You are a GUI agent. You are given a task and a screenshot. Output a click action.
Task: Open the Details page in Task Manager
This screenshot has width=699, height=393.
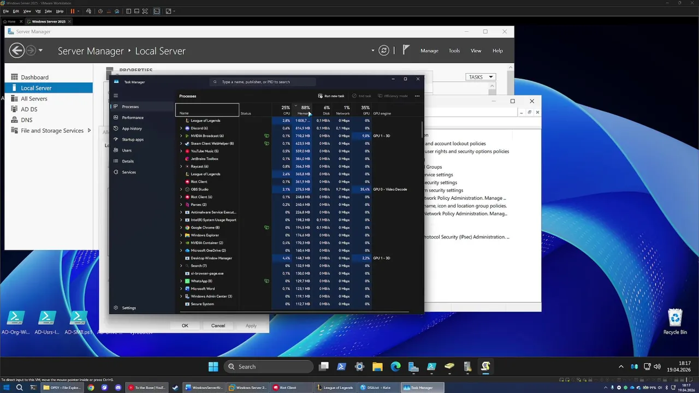(142, 161)
